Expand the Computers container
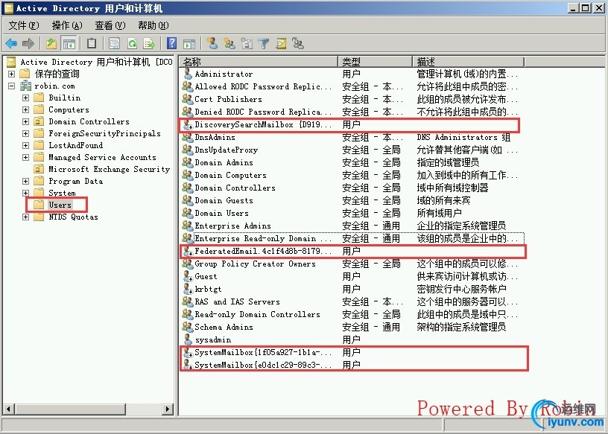Image resolution: width=608 pixels, height=434 pixels. pos(25,109)
